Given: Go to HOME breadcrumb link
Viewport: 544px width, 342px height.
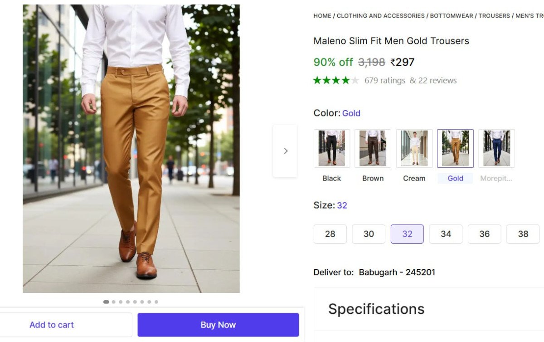Looking at the screenshot, I should tap(322, 16).
